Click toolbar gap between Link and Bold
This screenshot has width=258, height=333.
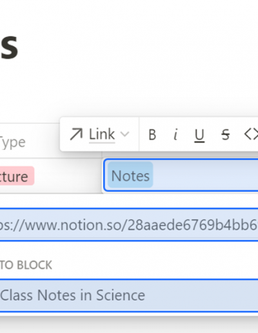pyautogui.click(x=139, y=134)
